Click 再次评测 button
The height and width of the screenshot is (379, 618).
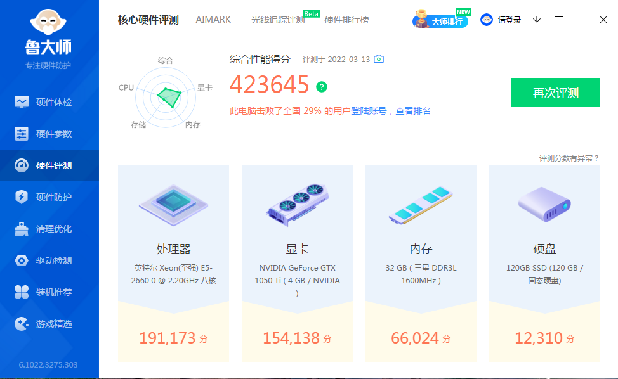556,93
